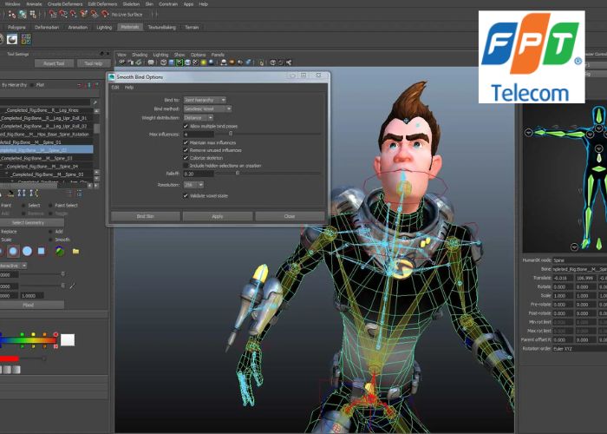The height and width of the screenshot is (434, 607).
Task: Click the Bind Skin button
Action: coord(144,216)
